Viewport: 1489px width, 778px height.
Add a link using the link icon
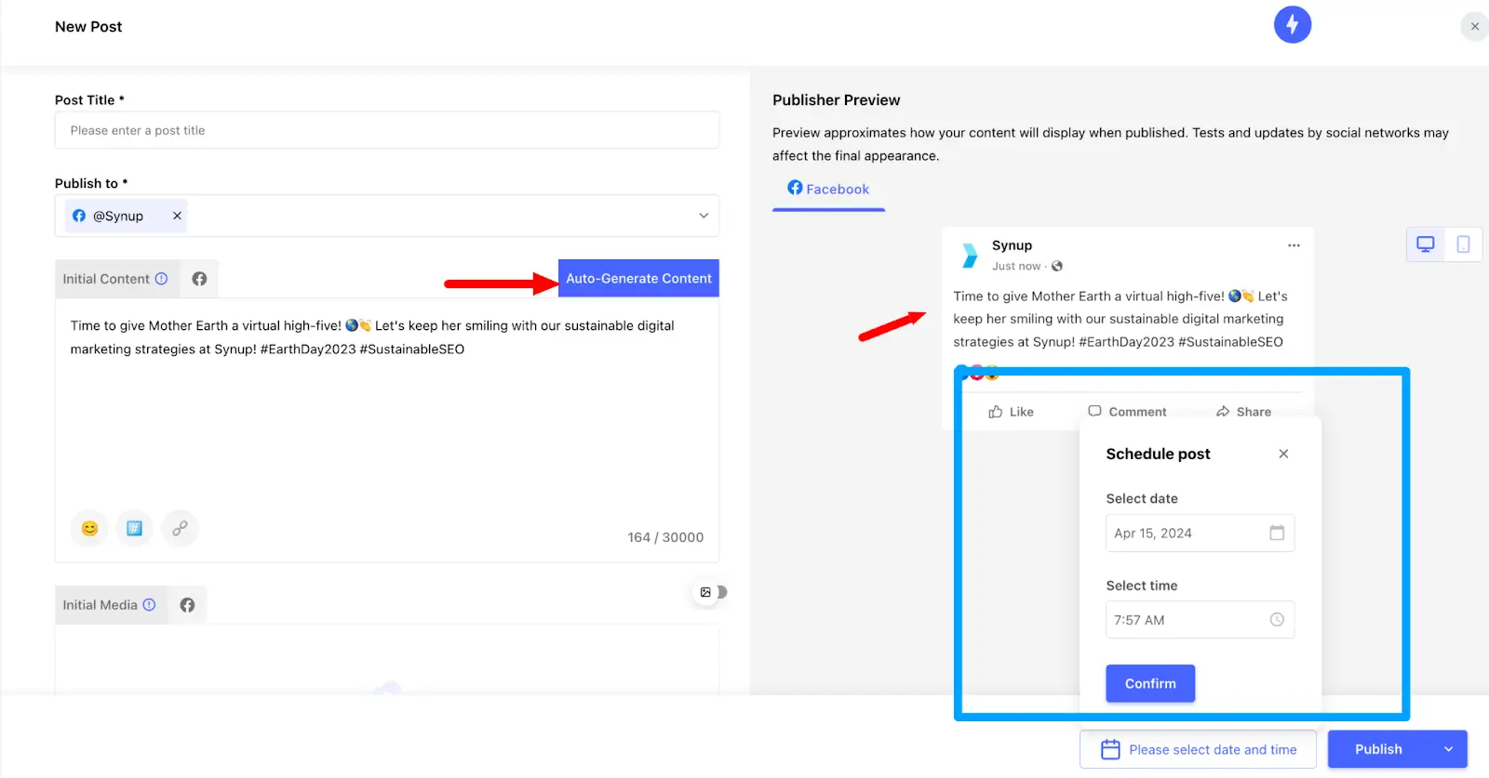pyautogui.click(x=180, y=528)
